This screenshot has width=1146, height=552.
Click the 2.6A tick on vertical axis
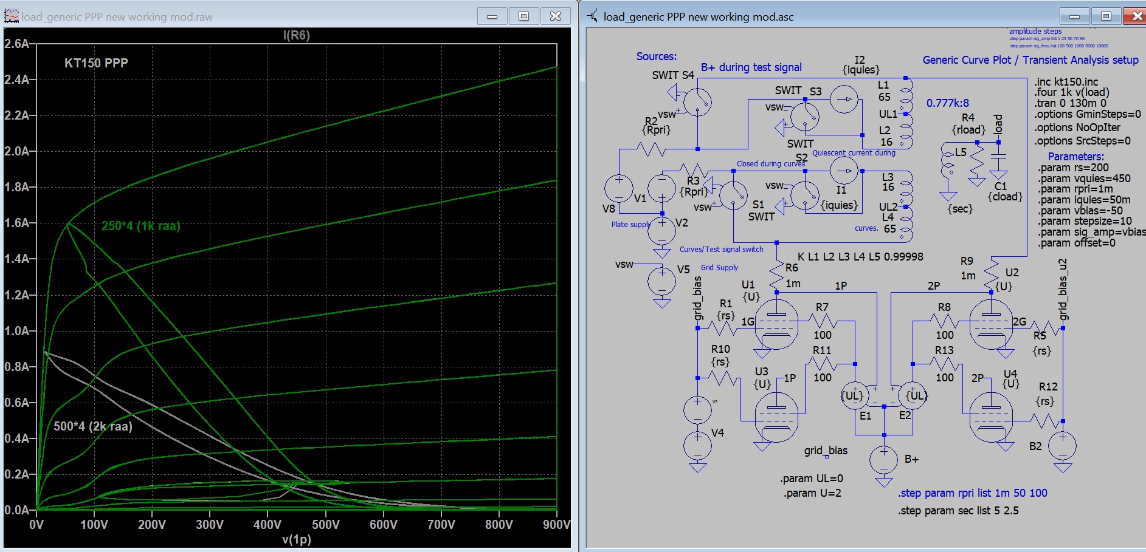[x=16, y=44]
